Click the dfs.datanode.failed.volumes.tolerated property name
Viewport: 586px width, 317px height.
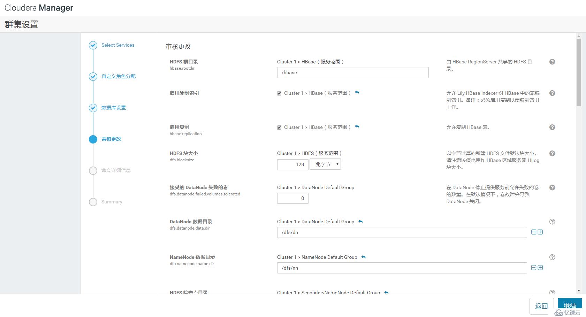coord(205,194)
